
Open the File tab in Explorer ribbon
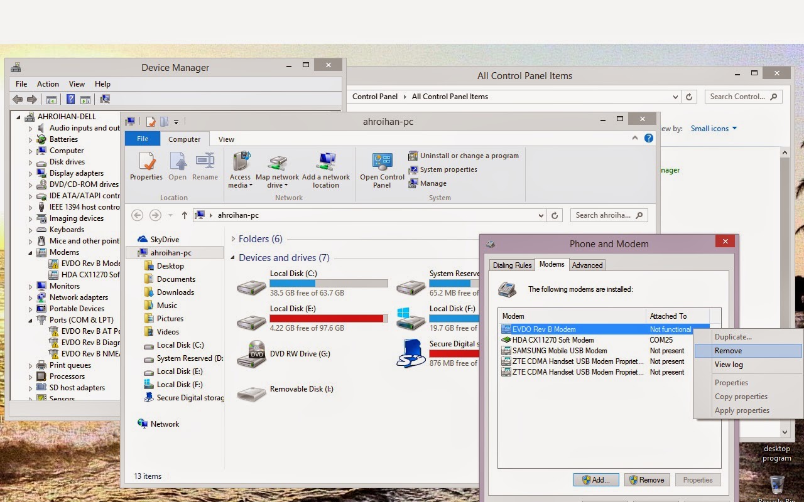coord(143,139)
